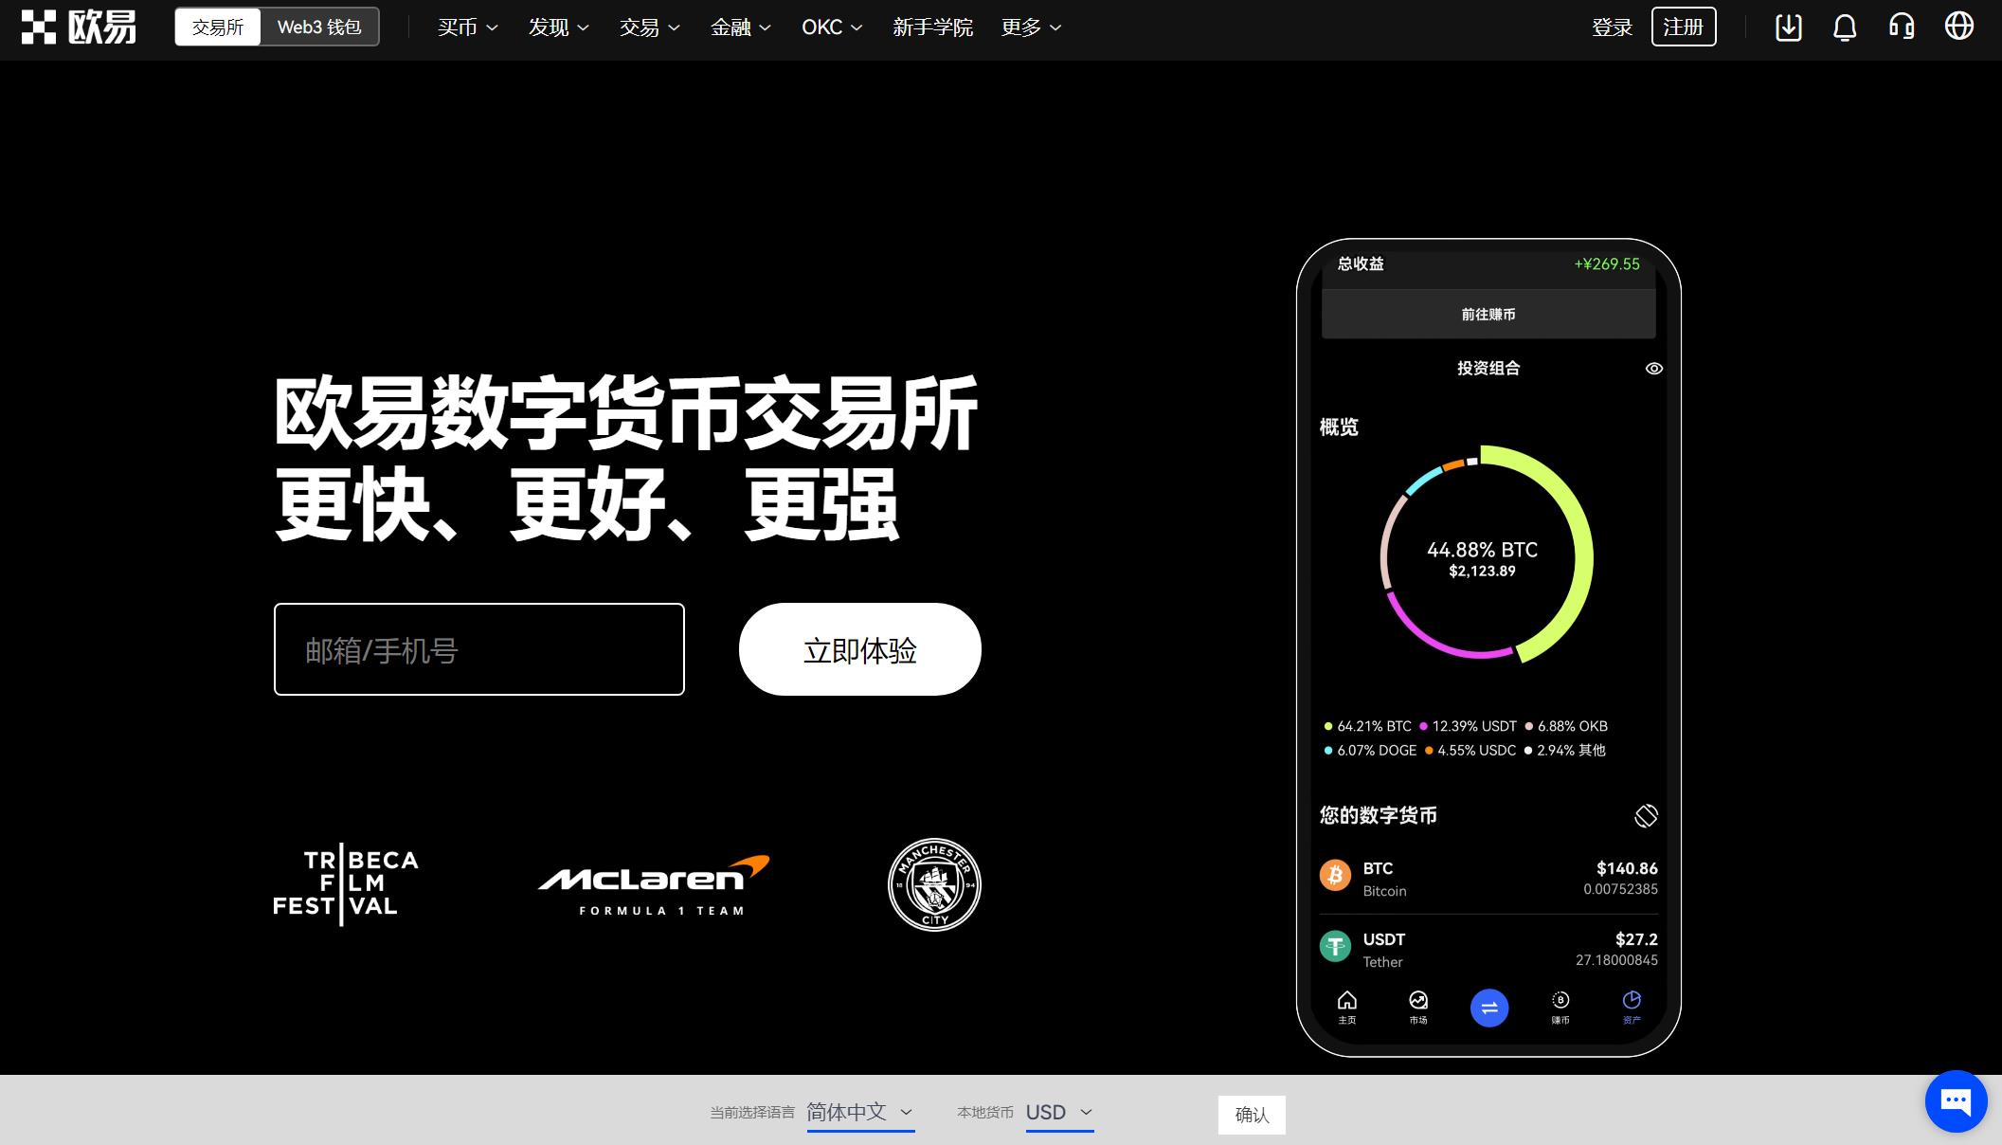The width and height of the screenshot is (2002, 1145).
Task: Click the email/phone input field
Action: coord(478,648)
